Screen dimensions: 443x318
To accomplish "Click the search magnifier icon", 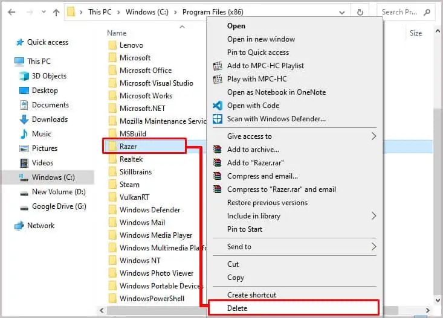I will [x=427, y=12].
